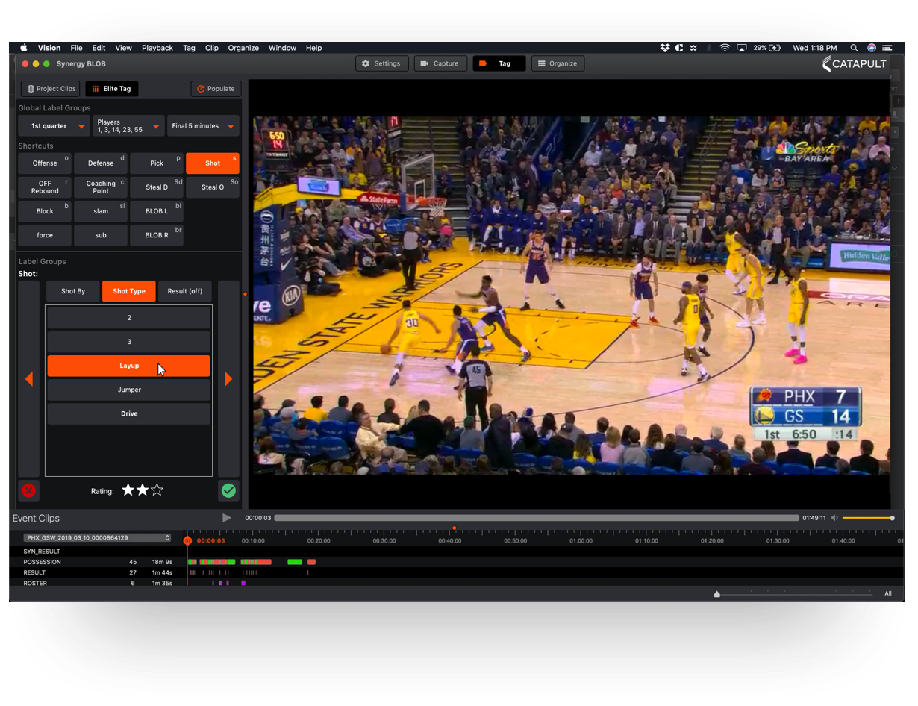The height and width of the screenshot is (706, 918).
Task: Toggle the Shot shortcut tag
Action: click(x=213, y=163)
